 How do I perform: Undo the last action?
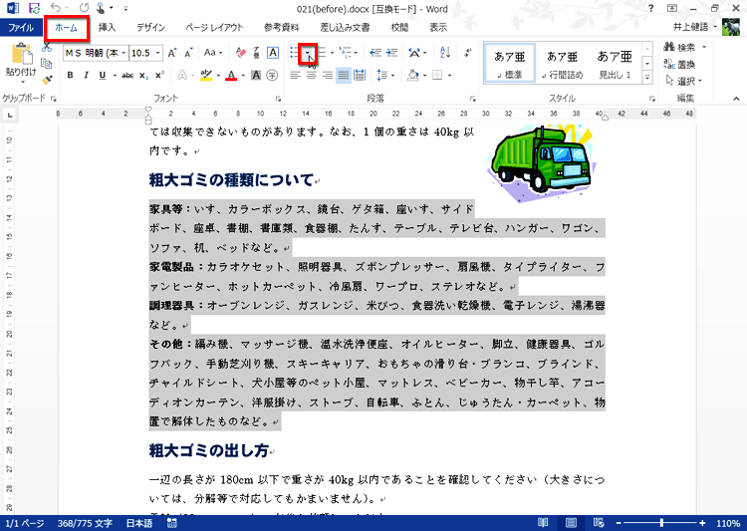coord(56,8)
